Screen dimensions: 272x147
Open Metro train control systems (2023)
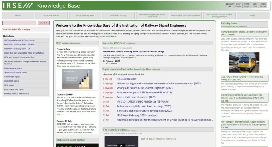pos(136,97)
